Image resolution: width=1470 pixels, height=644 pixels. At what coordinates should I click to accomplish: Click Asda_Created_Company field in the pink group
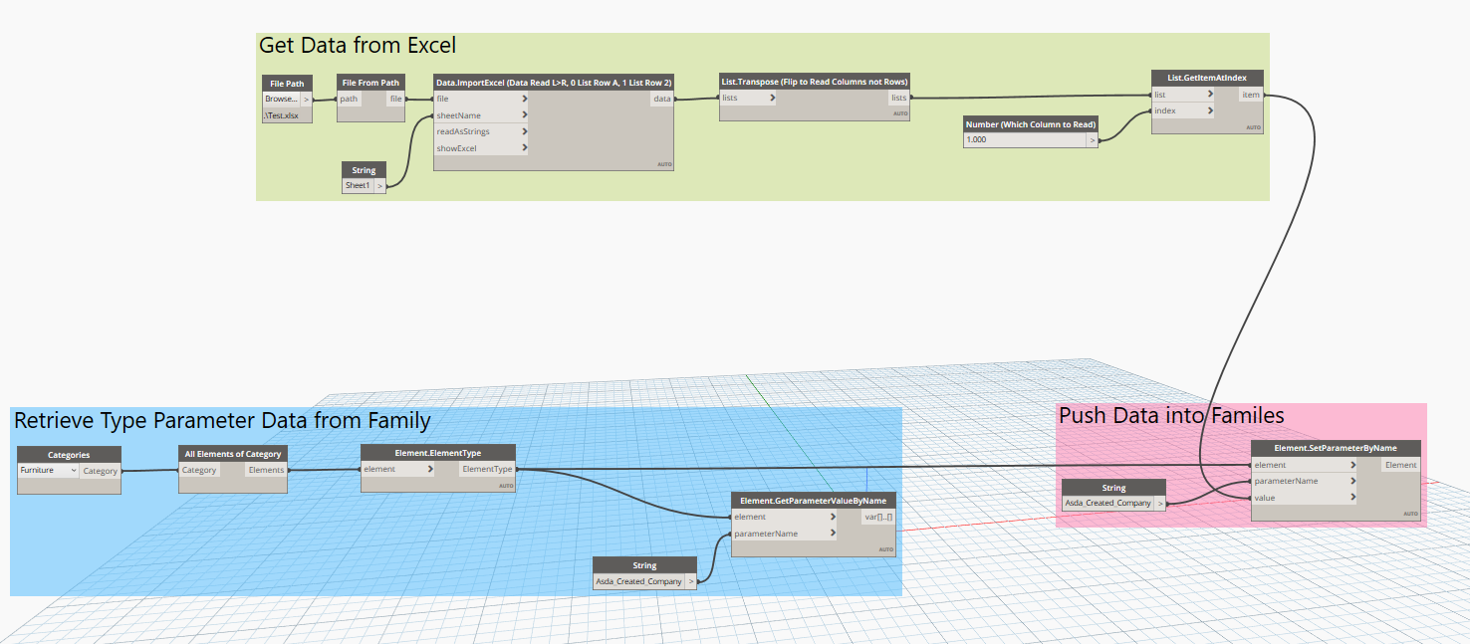pos(1108,504)
